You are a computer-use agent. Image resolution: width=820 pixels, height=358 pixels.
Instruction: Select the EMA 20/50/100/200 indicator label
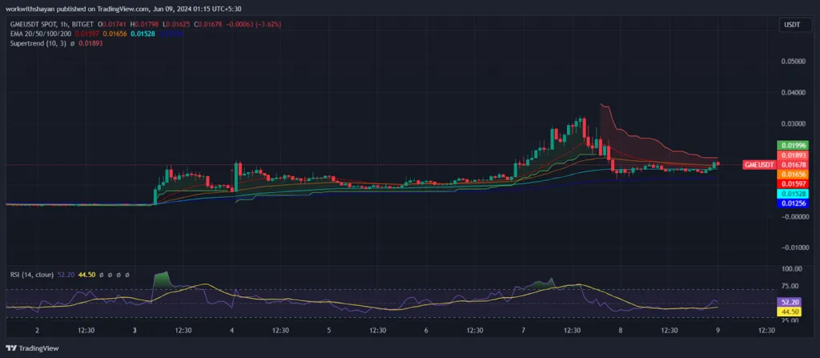pos(42,34)
